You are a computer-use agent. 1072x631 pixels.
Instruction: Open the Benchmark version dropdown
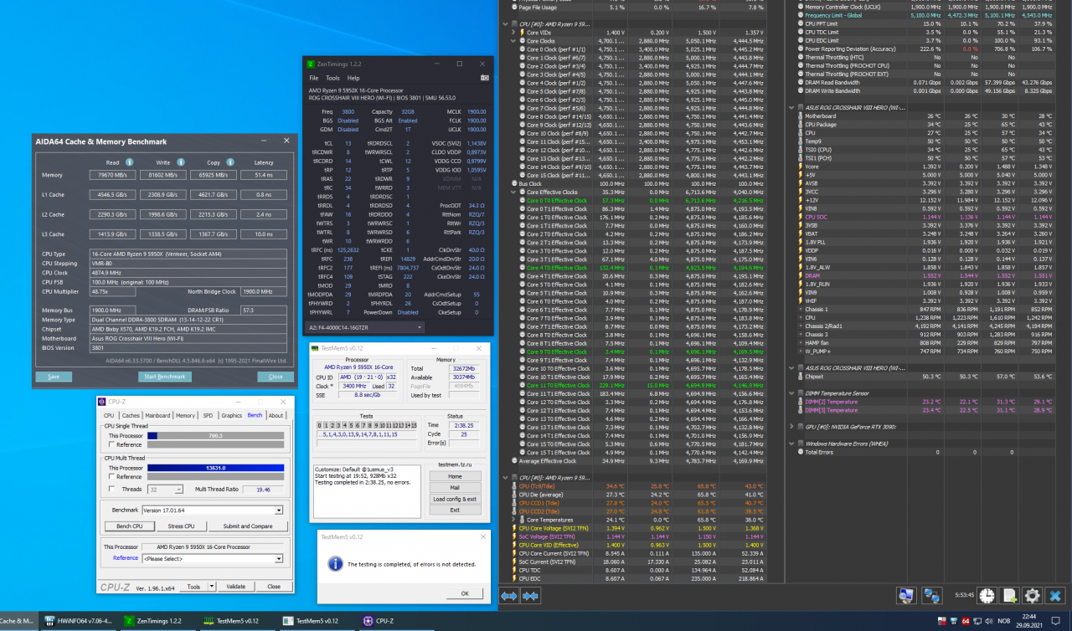click(x=279, y=510)
